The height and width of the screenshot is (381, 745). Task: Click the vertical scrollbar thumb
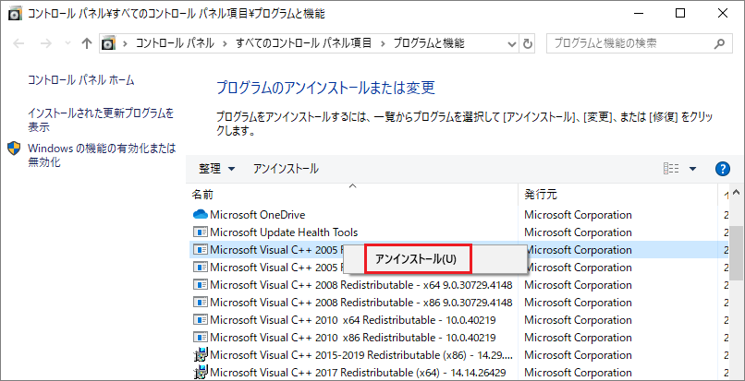point(736,253)
